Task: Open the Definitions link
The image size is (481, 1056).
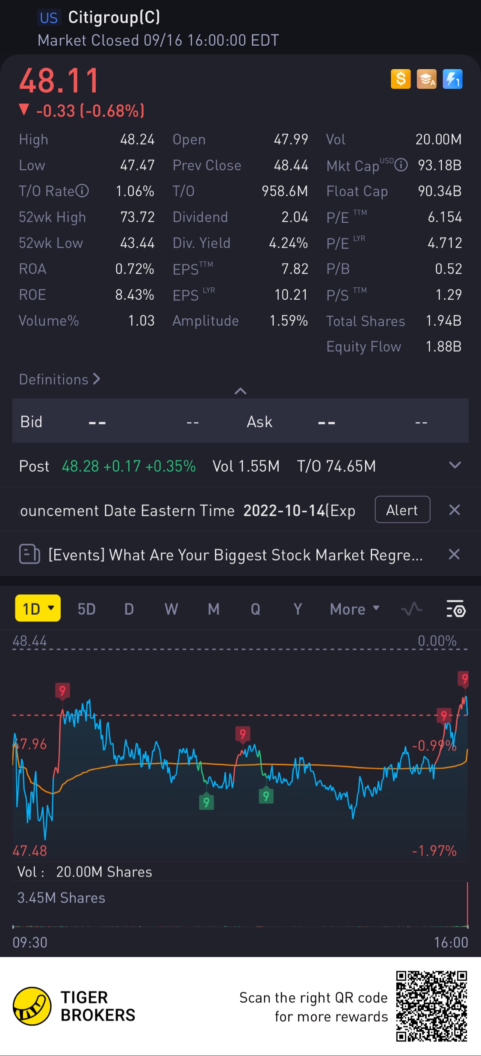Action: coord(59,379)
